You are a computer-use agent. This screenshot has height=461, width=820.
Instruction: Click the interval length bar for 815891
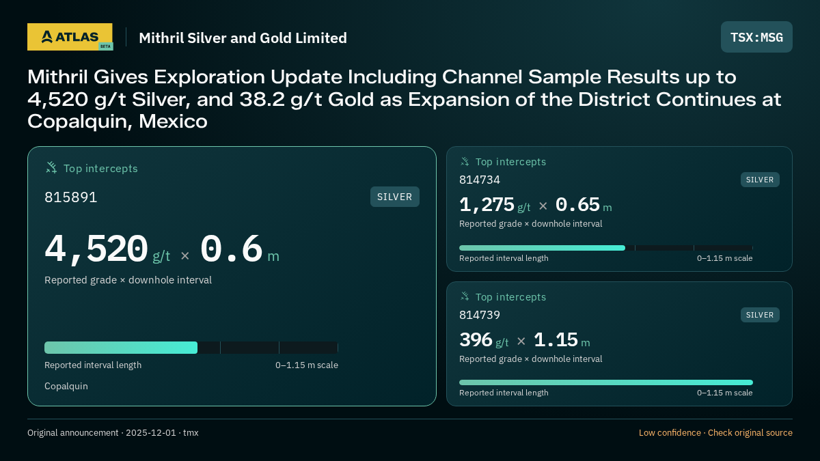191,348
